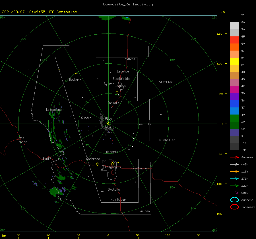
Task: Click the RockyMH label
Action: click(75, 80)
